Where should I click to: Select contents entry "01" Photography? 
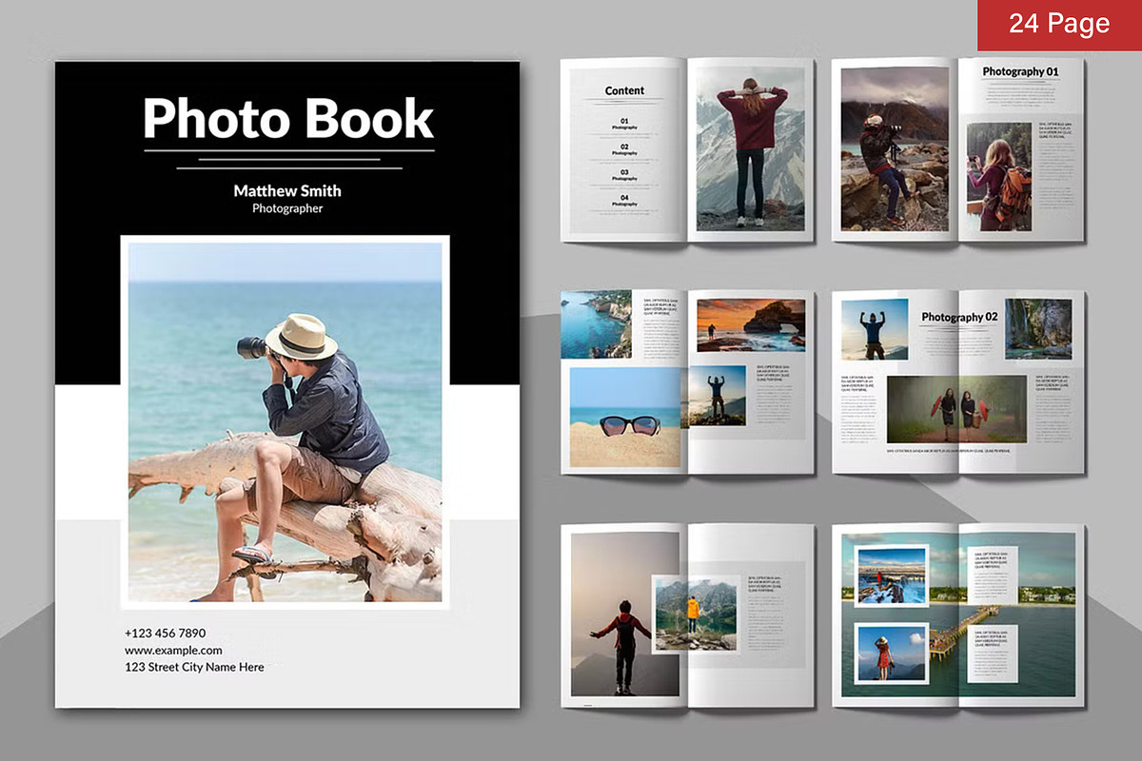(624, 124)
